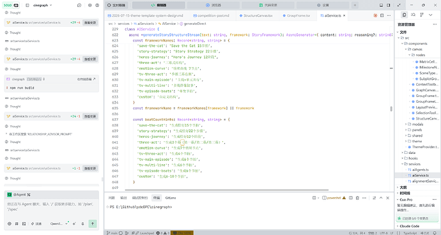Open the cinegraph project dropdown
This screenshot has height=235, width=441.
point(42,5)
